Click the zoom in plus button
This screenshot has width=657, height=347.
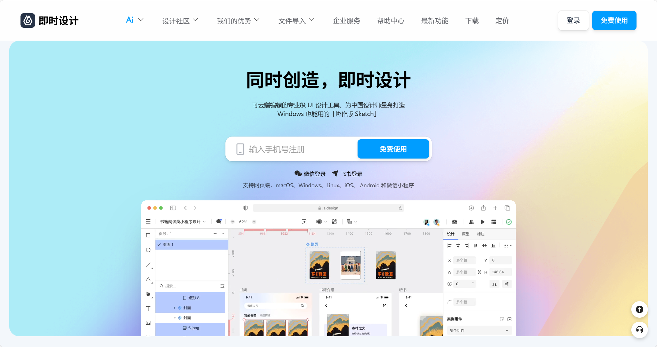click(x=254, y=222)
